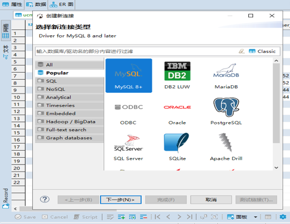This screenshot has width=290, height=224.
Task: Select row 10 header in data grid
Action: [18, 97]
